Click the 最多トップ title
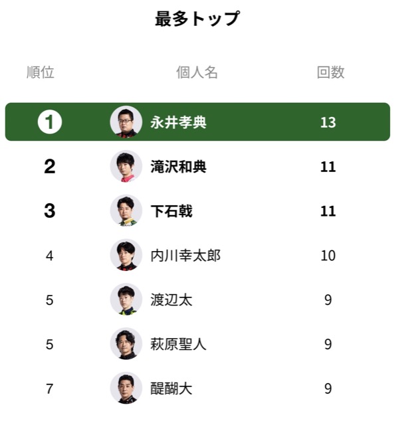Viewport: 400px width, 425px height. 197,19
